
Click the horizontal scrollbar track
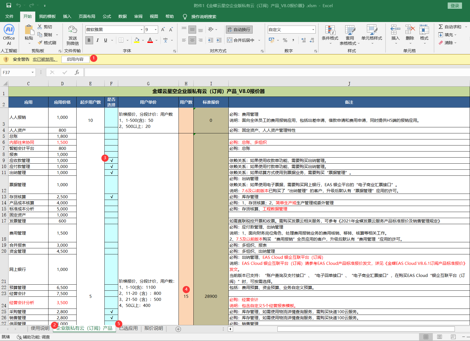coord(366,329)
